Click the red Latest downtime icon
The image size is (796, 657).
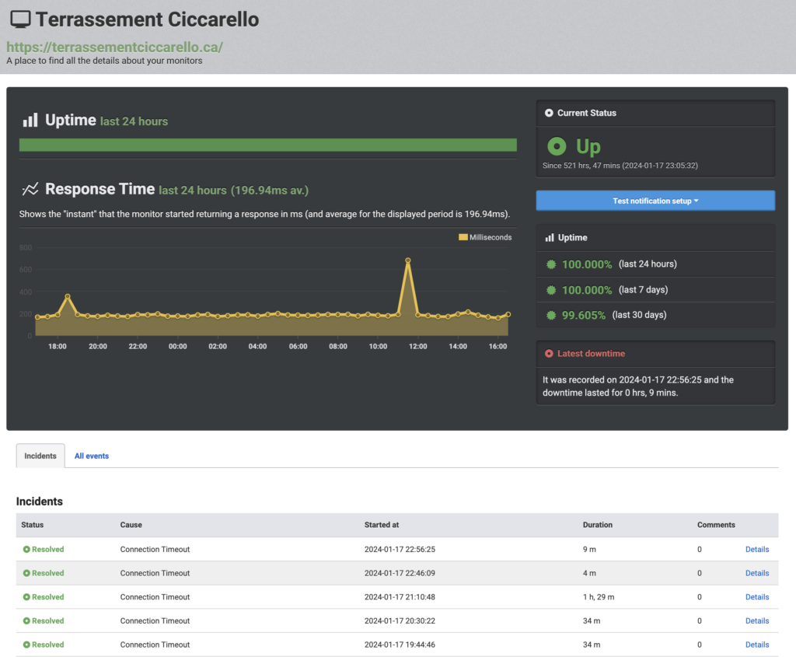tap(549, 354)
